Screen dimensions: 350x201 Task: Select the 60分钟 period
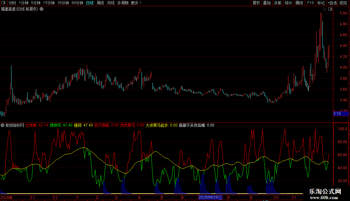click(x=77, y=3)
